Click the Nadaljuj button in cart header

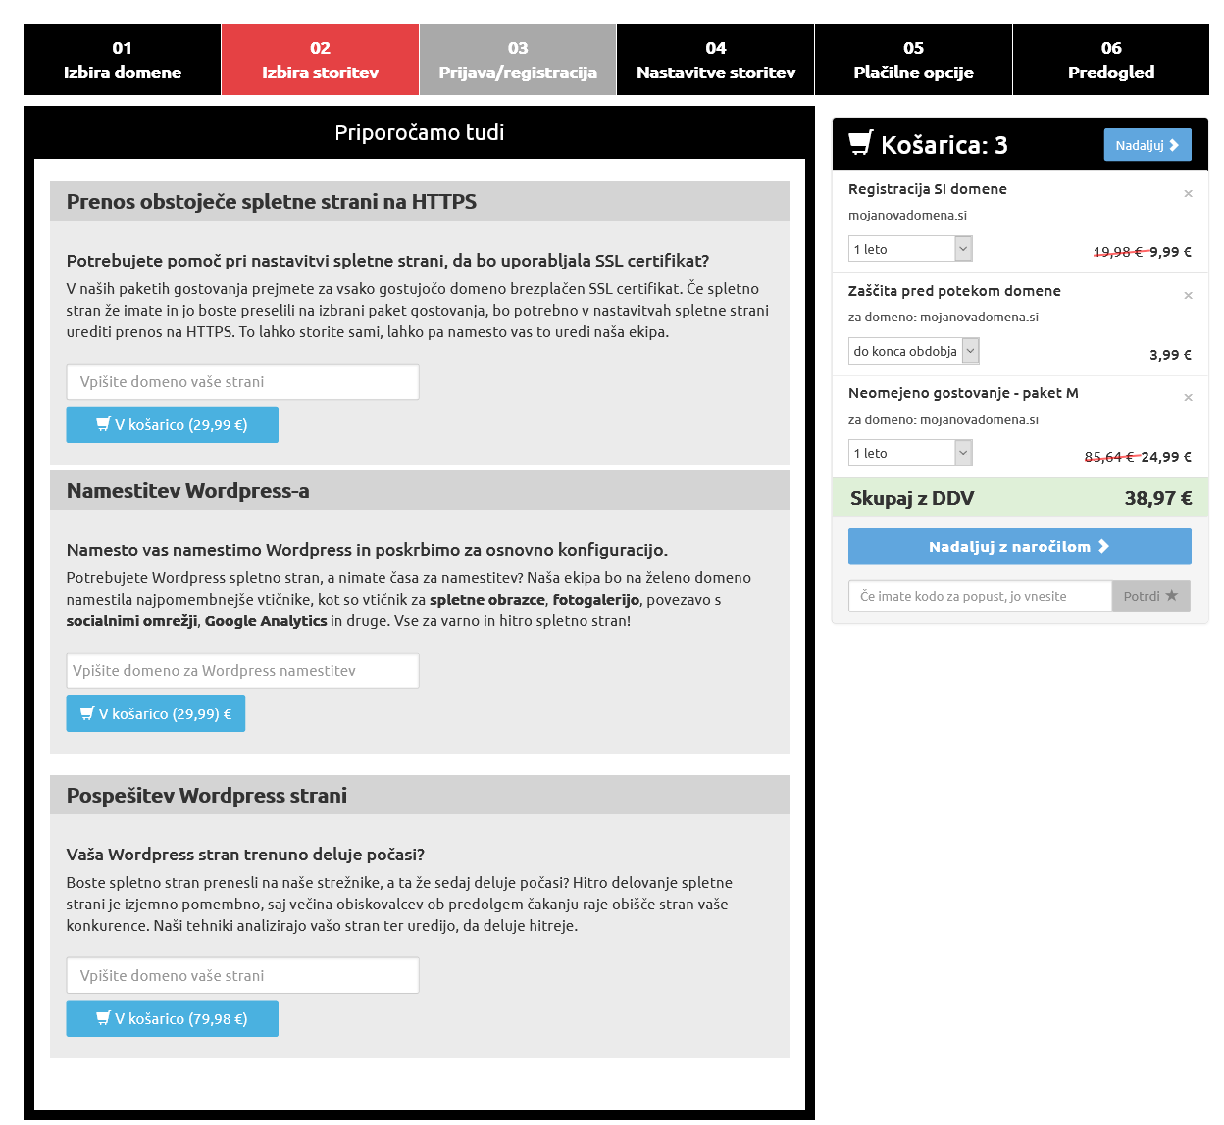click(x=1147, y=145)
